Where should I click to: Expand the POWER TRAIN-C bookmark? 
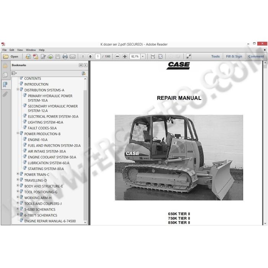[18, 174]
